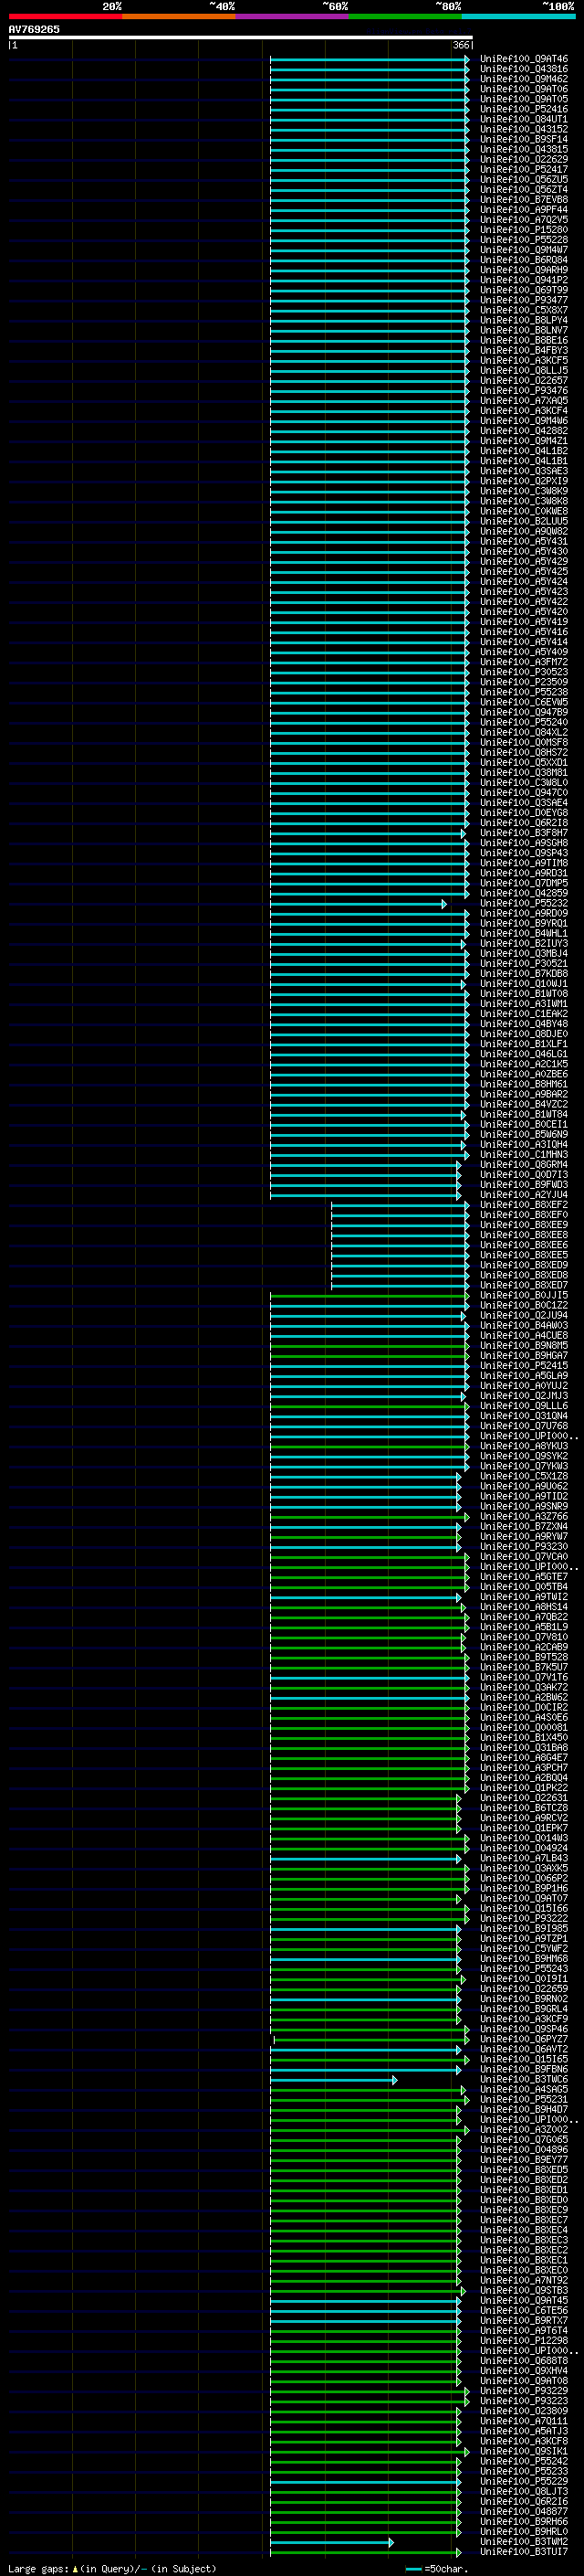Screen dimensions: 584x2576
Task: Select hit UniRef100_Q56ZT4
Action: [524, 189]
